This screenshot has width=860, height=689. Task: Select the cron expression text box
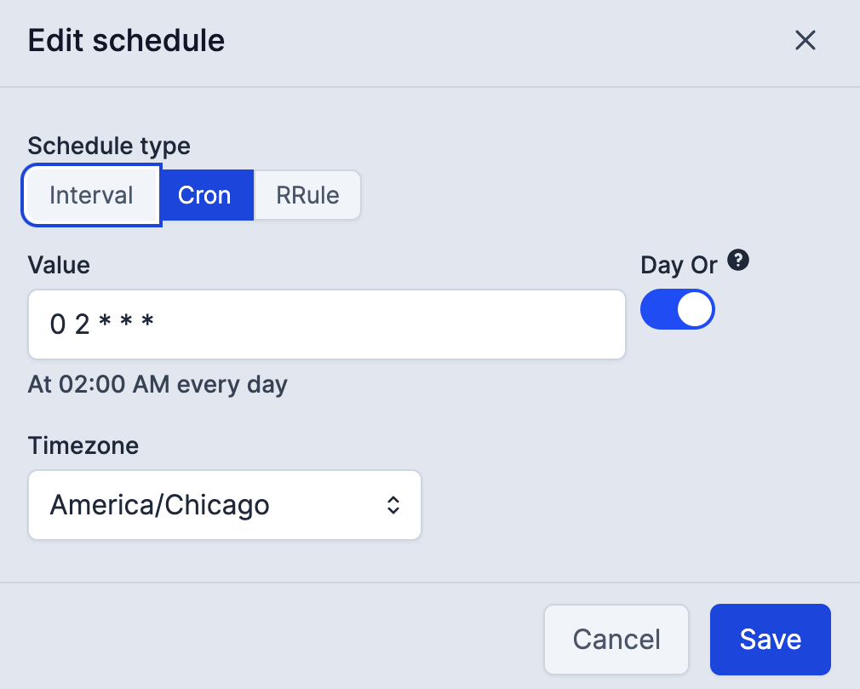326,324
